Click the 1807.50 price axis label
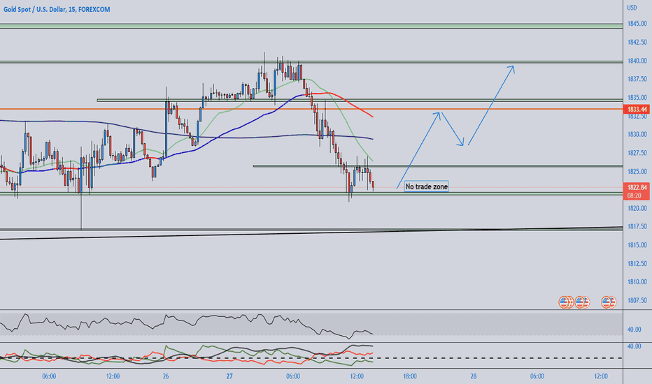 click(x=637, y=300)
